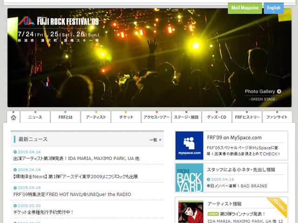Open the チケット tab
Viewport: 298px width, 223px height.
pyautogui.click(x=126, y=117)
